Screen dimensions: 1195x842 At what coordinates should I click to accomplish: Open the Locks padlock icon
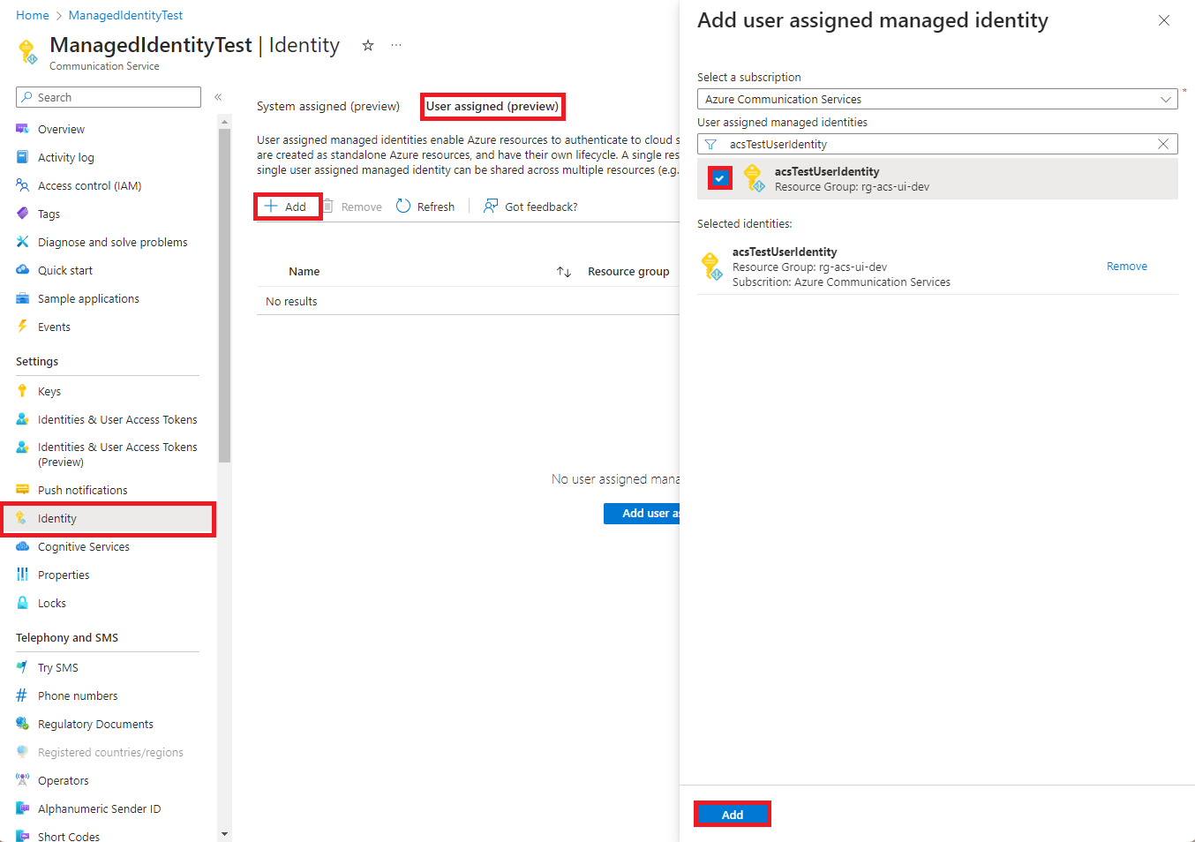[23, 603]
